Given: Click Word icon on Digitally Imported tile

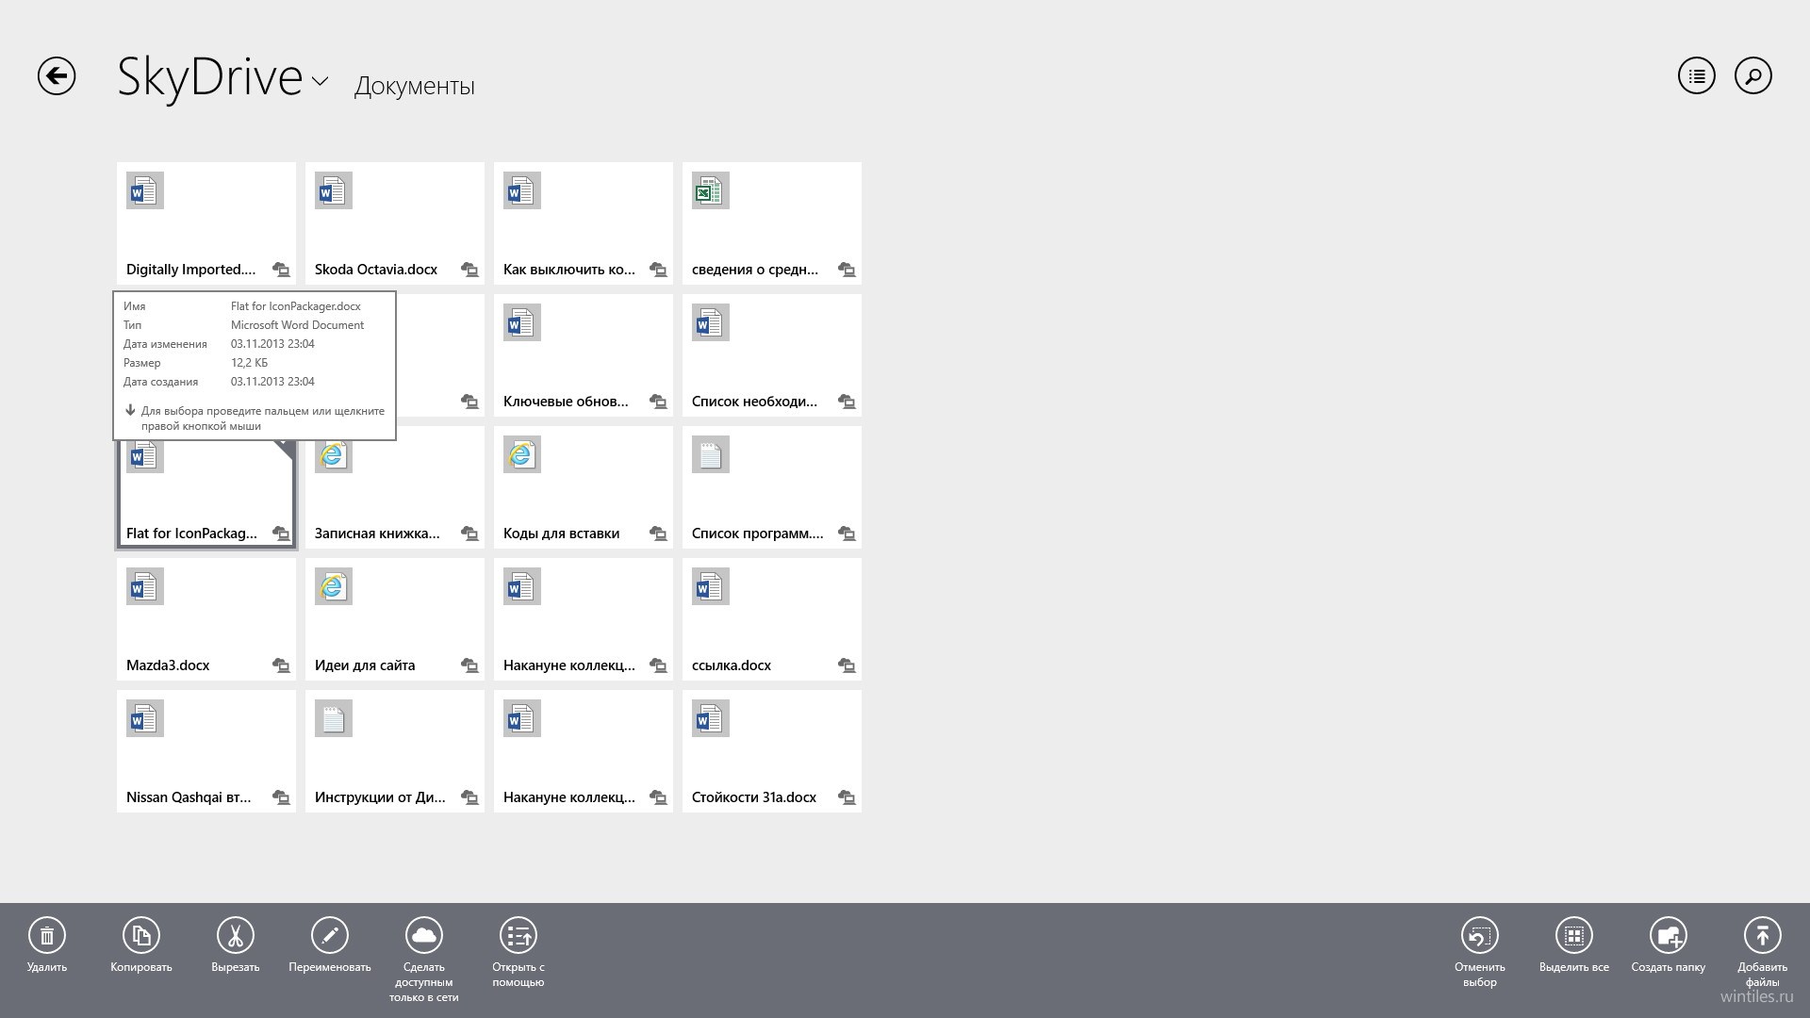Looking at the screenshot, I should [x=145, y=190].
